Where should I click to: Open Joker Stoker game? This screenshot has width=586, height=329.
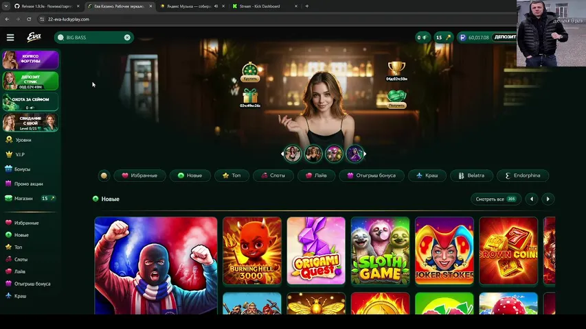(444, 251)
